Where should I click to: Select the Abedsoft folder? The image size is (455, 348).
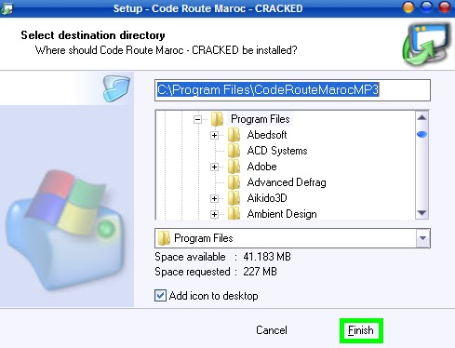pyautogui.click(x=267, y=135)
